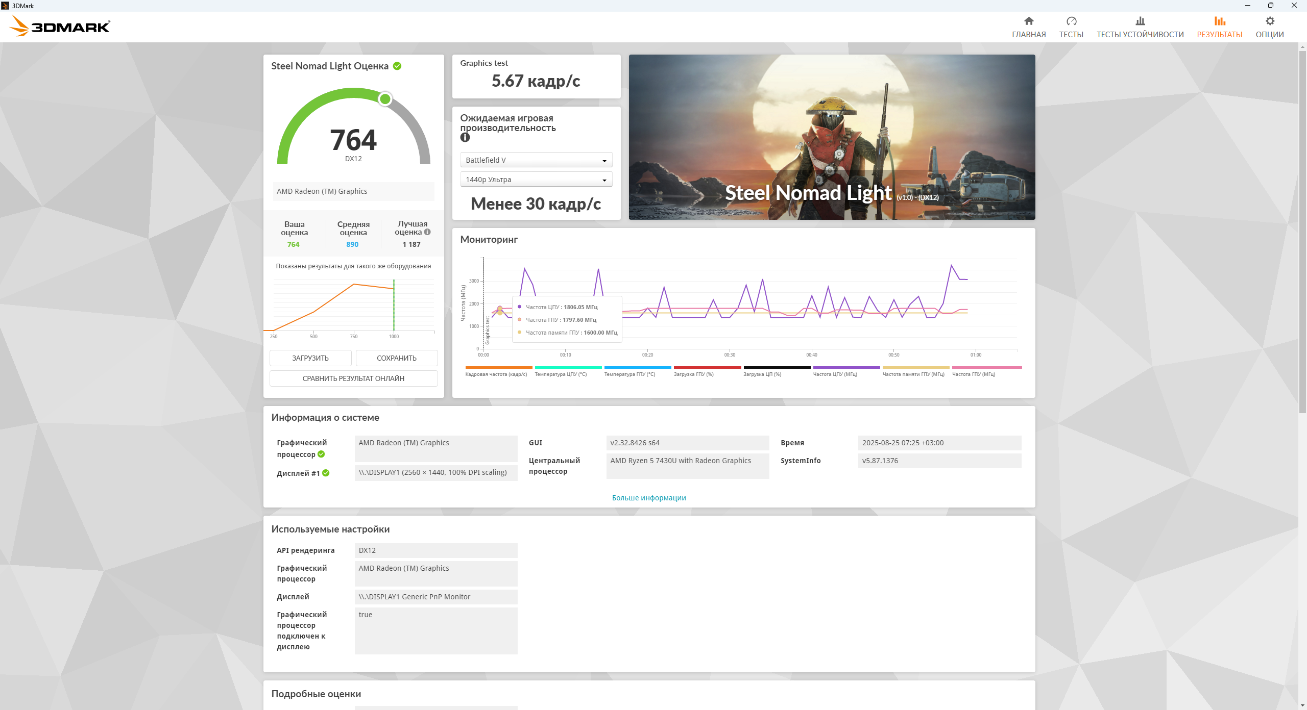Click GUI version v2.32.8426 s64
Screen dimensions: 1307x710
[688, 443]
